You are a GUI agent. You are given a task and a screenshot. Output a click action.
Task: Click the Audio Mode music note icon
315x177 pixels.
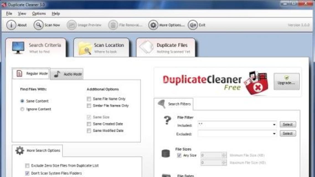[x=57, y=74]
